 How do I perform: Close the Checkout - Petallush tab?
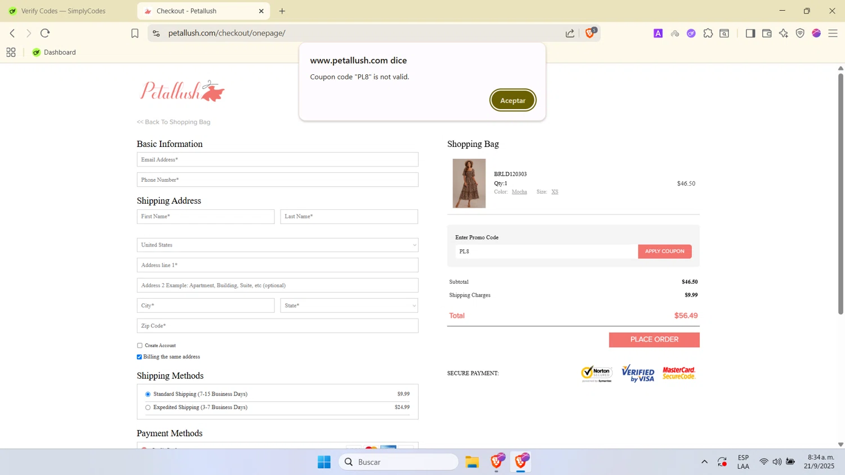[261, 11]
